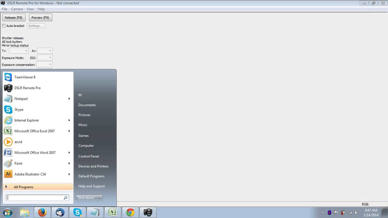The height and width of the screenshot is (218, 388).
Task: Open Games in Start menu
Action: coord(83,136)
